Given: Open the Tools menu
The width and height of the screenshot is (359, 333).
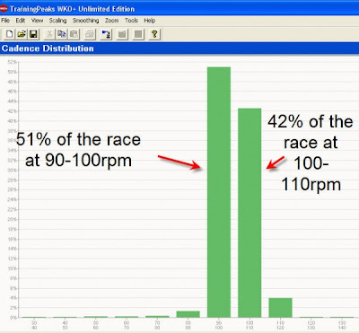Looking at the screenshot, I should [131, 21].
